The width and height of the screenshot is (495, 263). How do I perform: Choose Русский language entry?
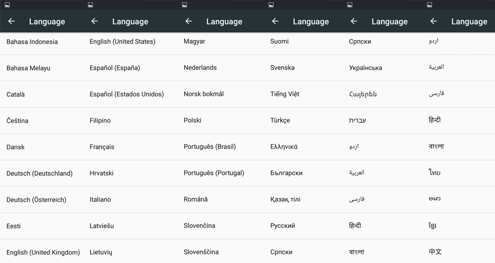pos(283,226)
